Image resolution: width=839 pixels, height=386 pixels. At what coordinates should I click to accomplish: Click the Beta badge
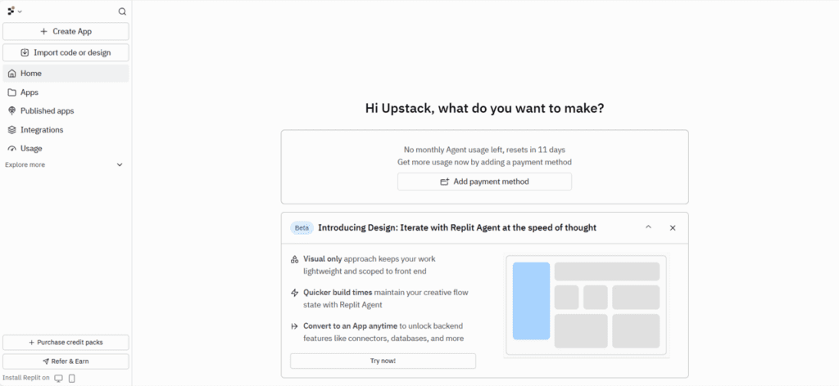[x=302, y=228]
